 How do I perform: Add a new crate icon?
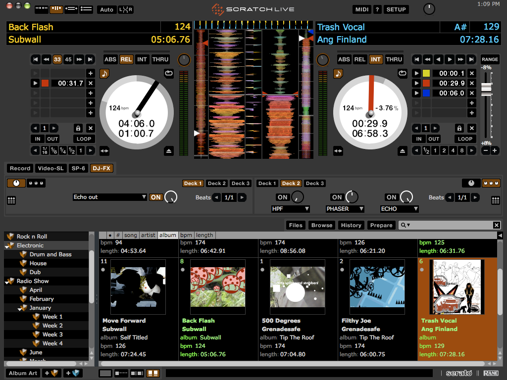pyautogui.click(x=51, y=373)
